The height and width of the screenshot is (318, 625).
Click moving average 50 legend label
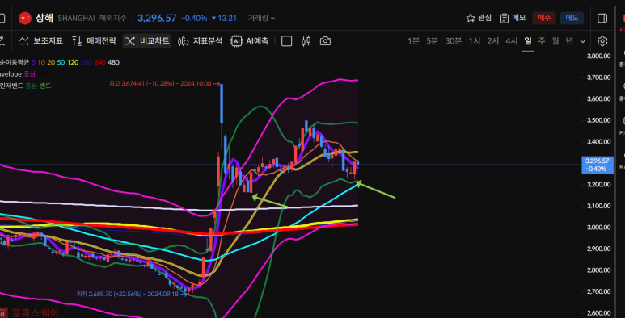pos(61,62)
